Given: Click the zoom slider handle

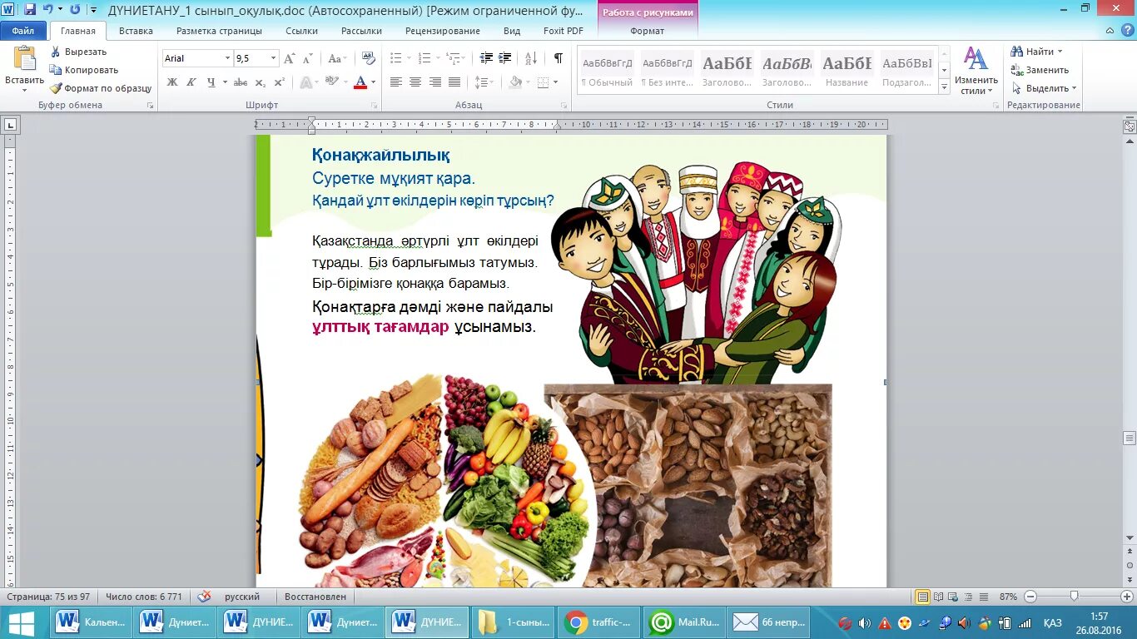Looking at the screenshot, I should [1074, 597].
